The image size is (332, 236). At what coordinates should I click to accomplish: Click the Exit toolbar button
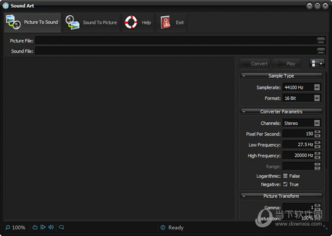[171, 22]
